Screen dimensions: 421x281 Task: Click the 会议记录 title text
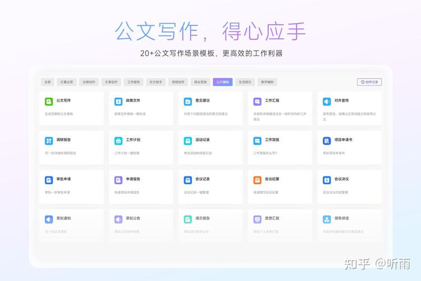click(203, 179)
